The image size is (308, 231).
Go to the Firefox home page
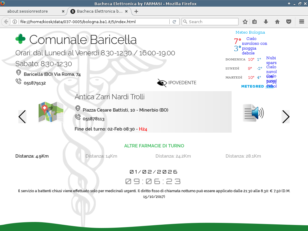point(277,22)
